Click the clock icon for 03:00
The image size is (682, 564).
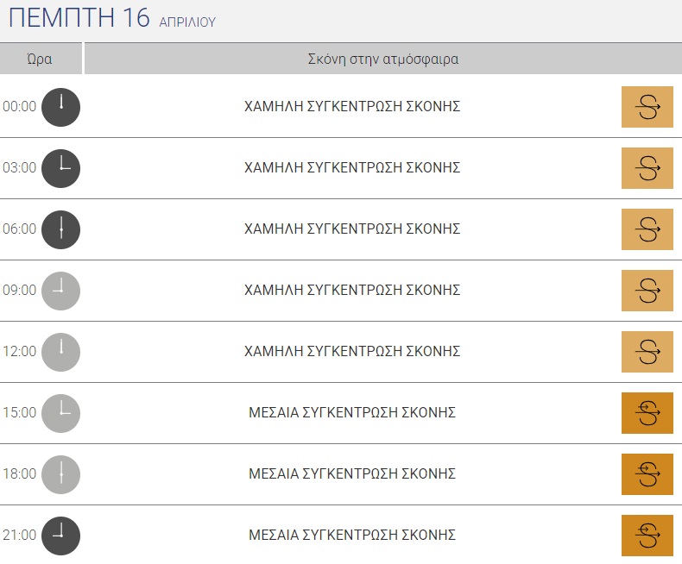tap(60, 168)
